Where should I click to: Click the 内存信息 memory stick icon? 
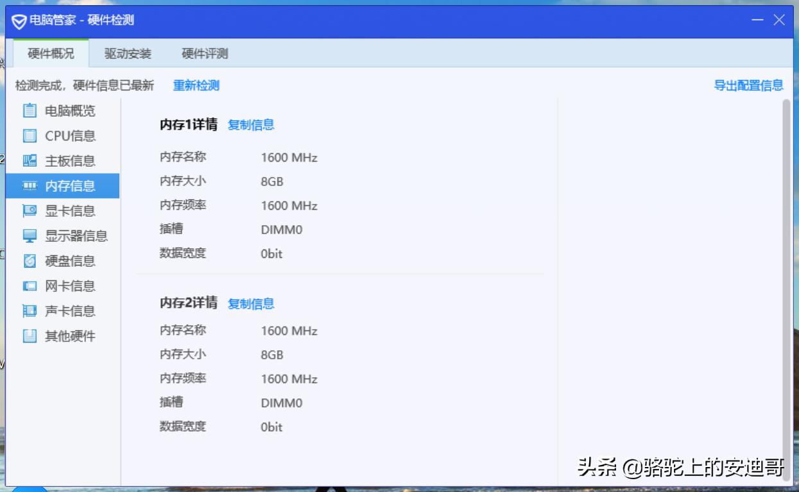coord(30,185)
